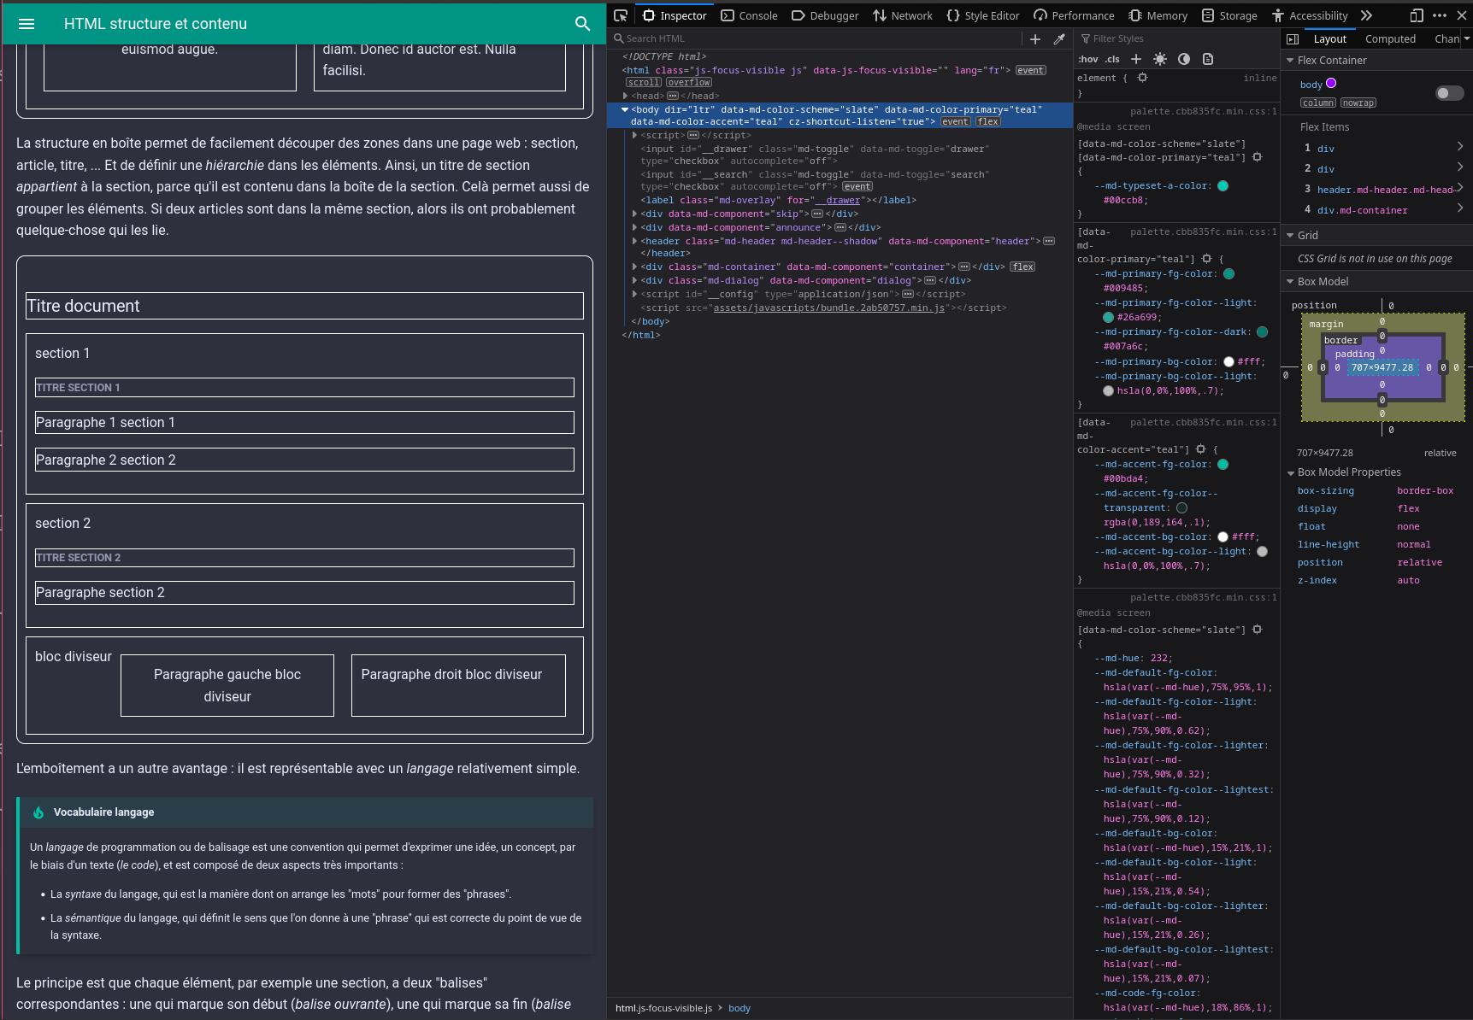1473x1020 pixels.
Task: Add a new node button
Action: pyautogui.click(x=1035, y=38)
